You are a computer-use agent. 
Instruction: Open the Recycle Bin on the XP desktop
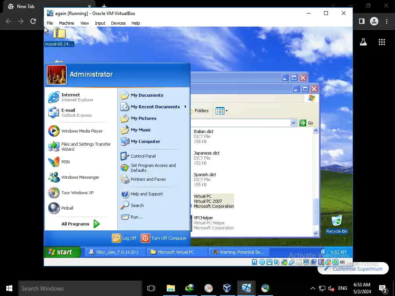[337, 224]
